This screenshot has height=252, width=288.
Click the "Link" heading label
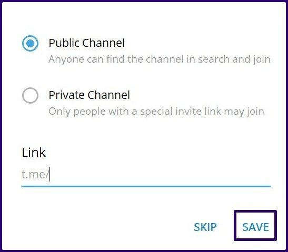pos(34,153)
